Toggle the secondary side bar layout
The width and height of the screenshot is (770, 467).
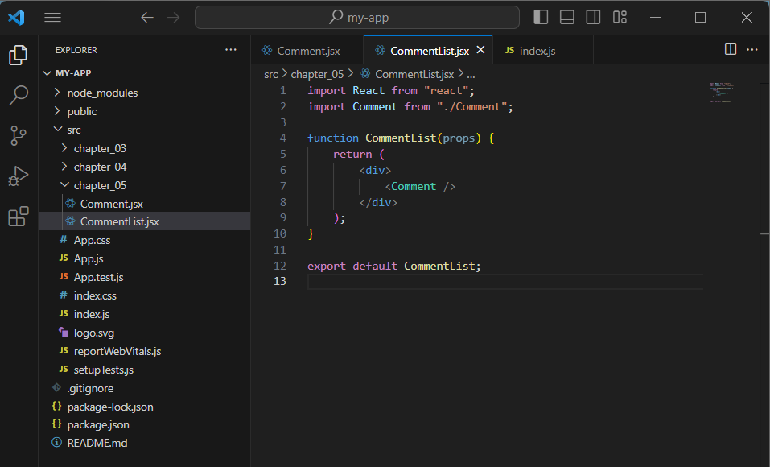pyautogui.click(x=593, y=17)
